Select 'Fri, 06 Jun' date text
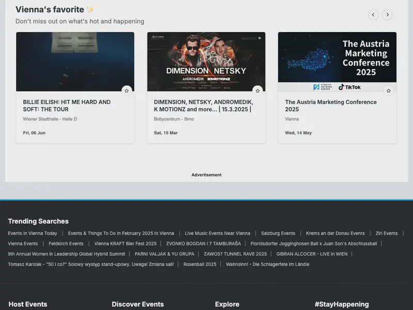Image resolution: width=413 pixels, height=310 pixels. coord(34,133)
